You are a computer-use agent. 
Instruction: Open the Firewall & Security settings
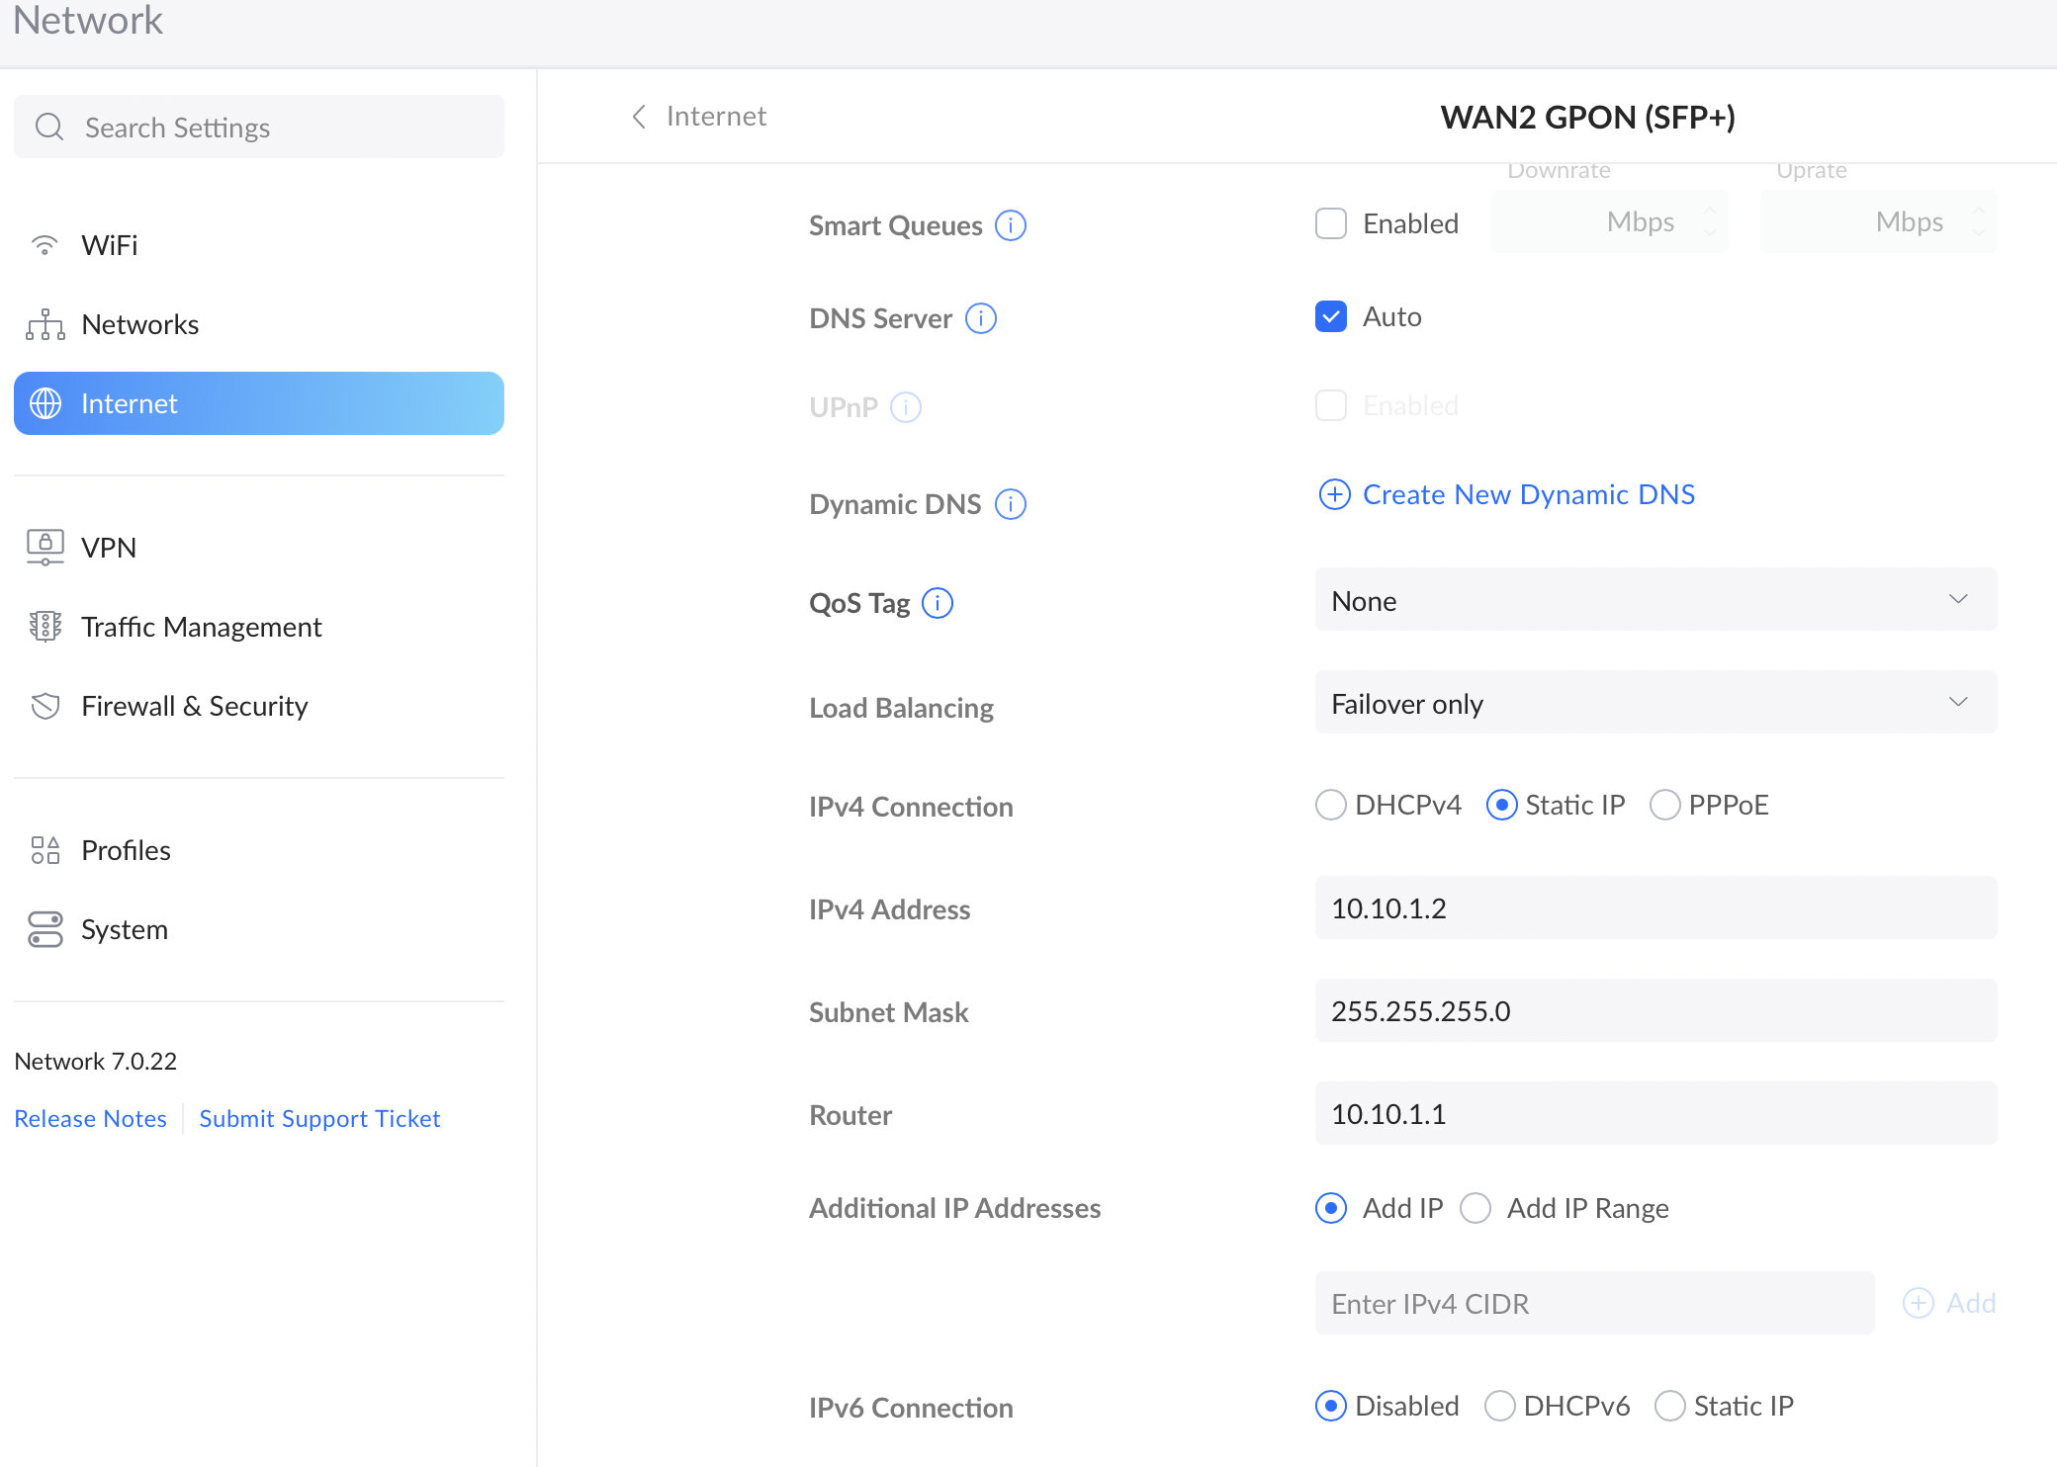[x=194, y=706]
